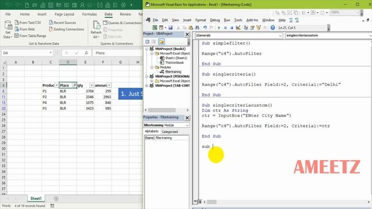Select ThisWorkbook in project tree
This screenshot has height=209, width=372.
coord(172,63)
